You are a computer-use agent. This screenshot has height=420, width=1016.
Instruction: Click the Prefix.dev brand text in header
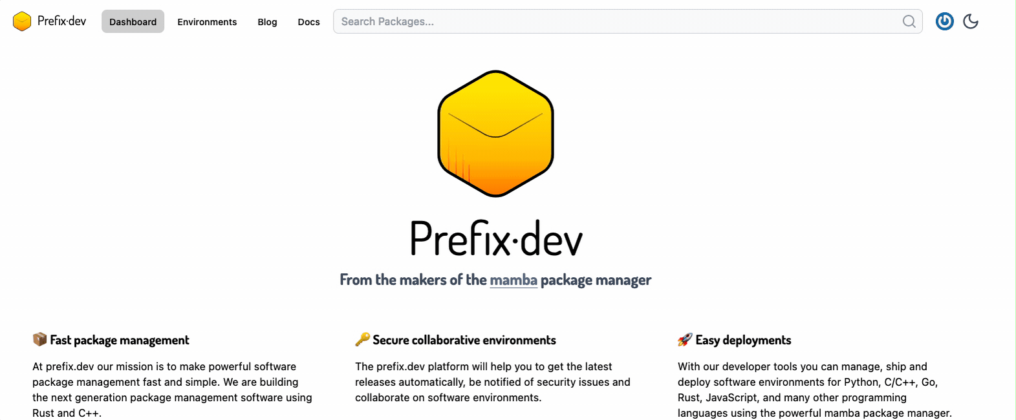pyautogui.click(x=61, y=21)
